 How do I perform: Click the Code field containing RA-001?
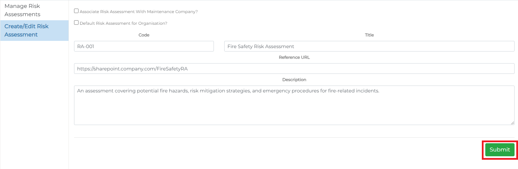(144, 46)
